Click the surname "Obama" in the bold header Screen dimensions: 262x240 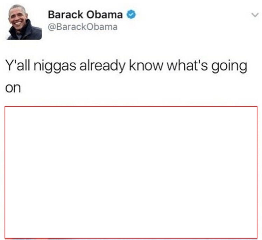point(105,15)
